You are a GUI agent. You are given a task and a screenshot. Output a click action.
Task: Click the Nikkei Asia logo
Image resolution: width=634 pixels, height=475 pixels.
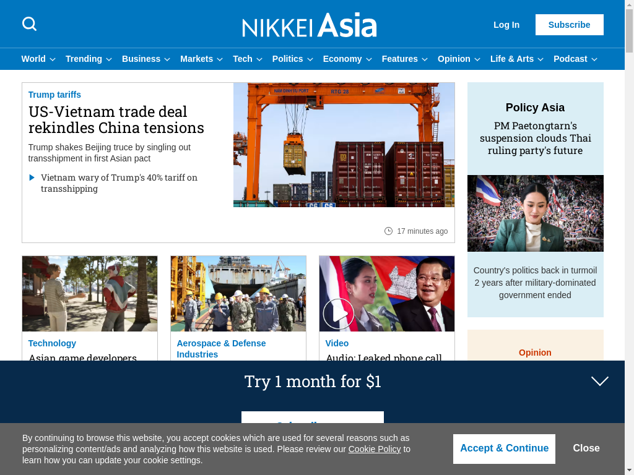310,25
